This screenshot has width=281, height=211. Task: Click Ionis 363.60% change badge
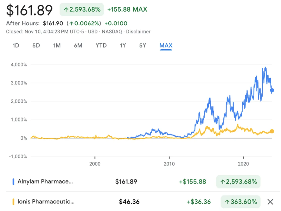pyautogui.click(x=241, y=202)
